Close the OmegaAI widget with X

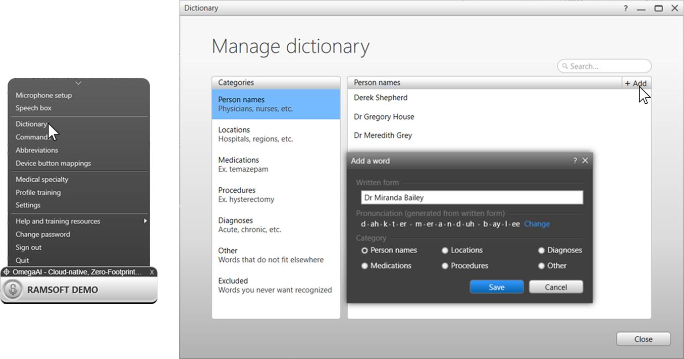(x=152, y=272)
